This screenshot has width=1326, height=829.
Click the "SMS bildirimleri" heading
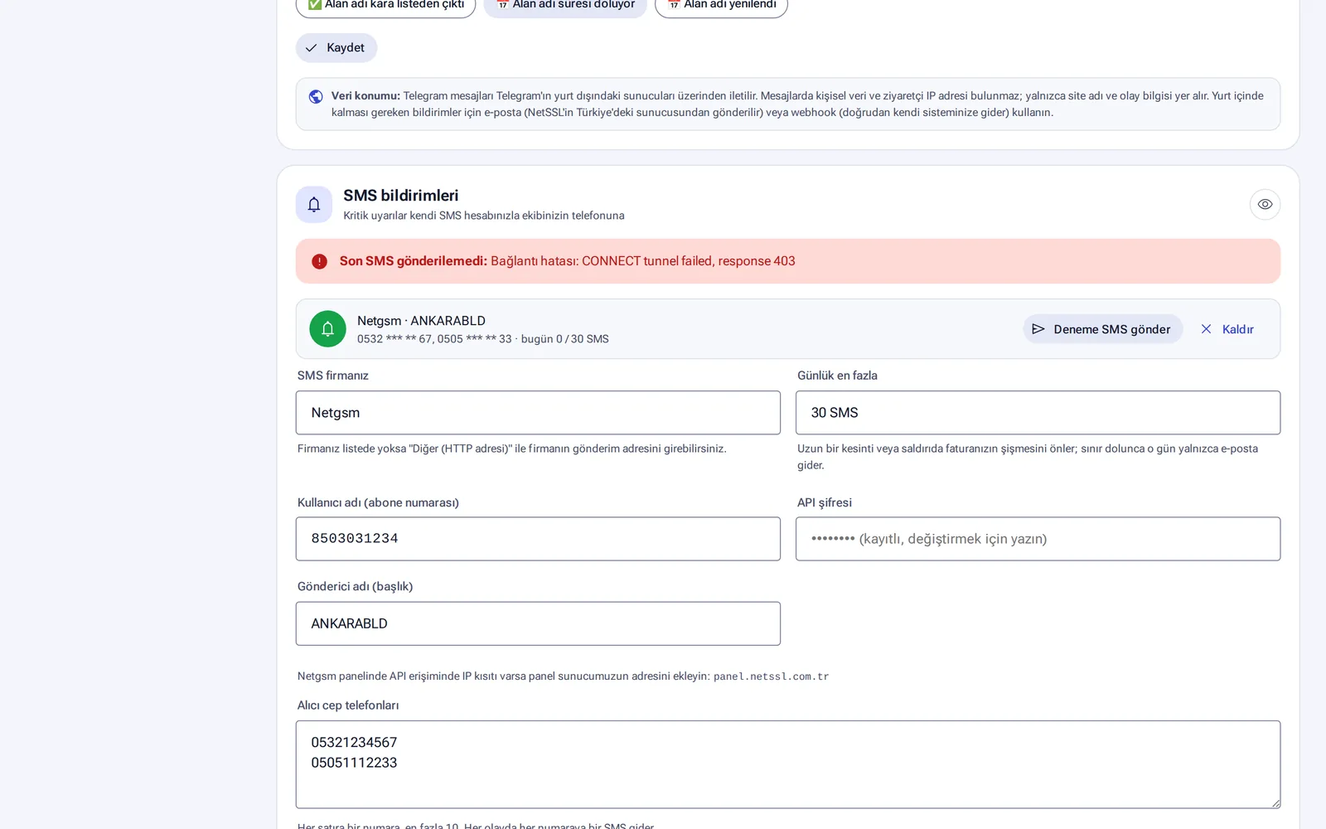tap(401, 196)
